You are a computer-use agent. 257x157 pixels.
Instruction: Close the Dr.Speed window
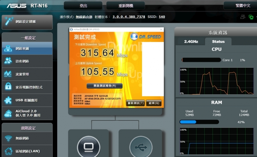coord(161,30)
